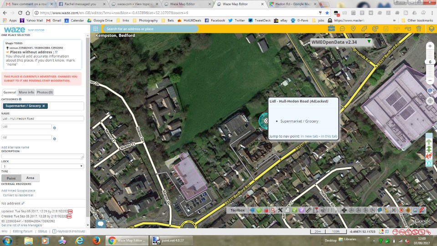Click the Add linked Google place link
437x246 pixels.
tap(18, 190)
